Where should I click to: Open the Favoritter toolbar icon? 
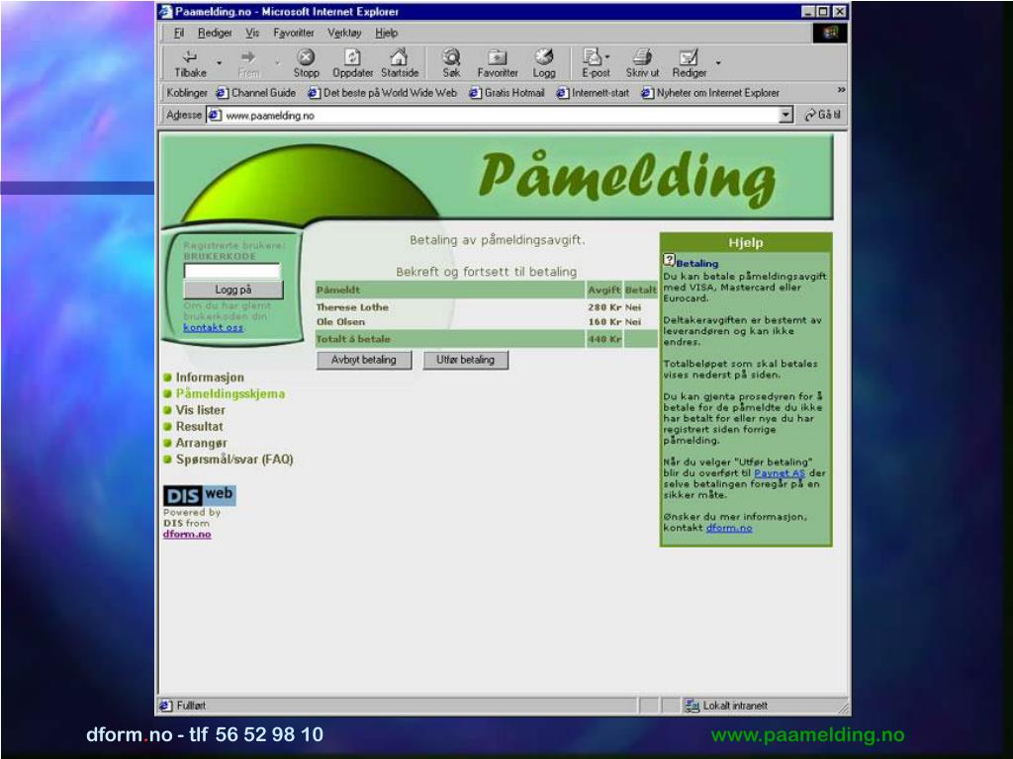click(x=497, y=56)
